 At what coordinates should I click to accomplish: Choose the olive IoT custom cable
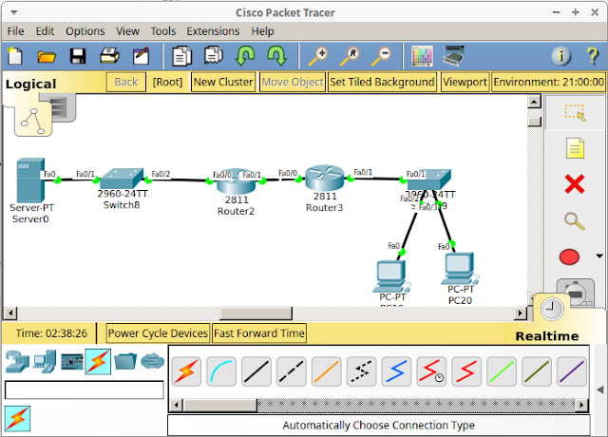tap(537, 371)
